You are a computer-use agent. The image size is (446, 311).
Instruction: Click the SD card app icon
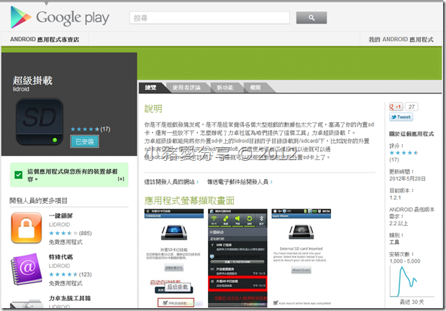40,122
